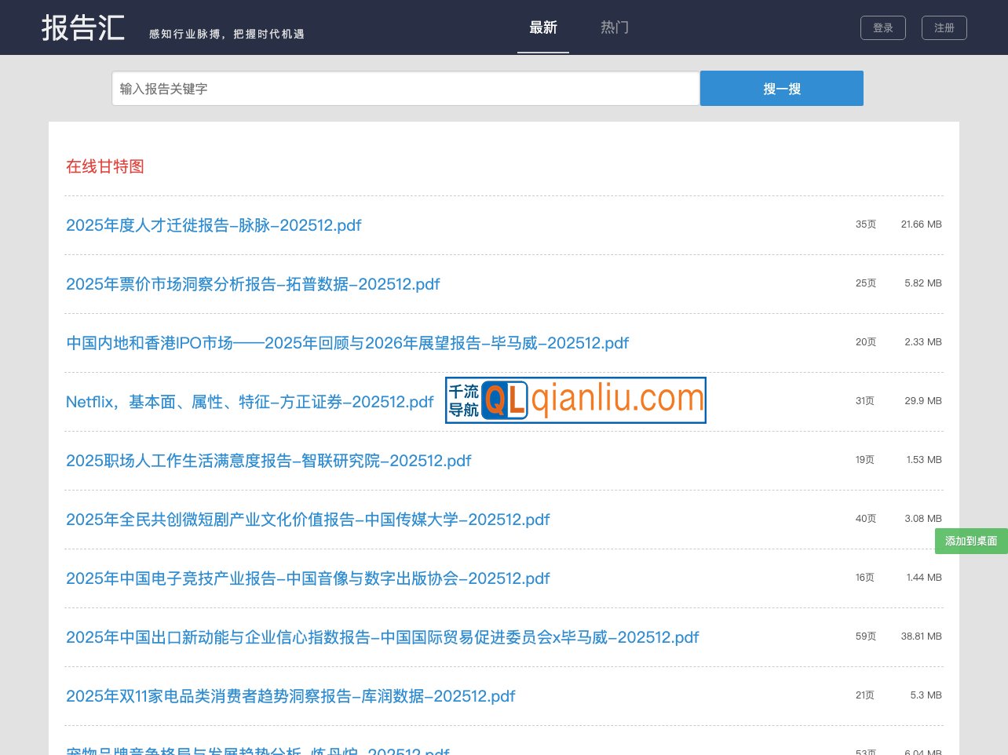Open Netflix 基本面 方正证券 report
1008x755 pixels.
pos(250,402)
